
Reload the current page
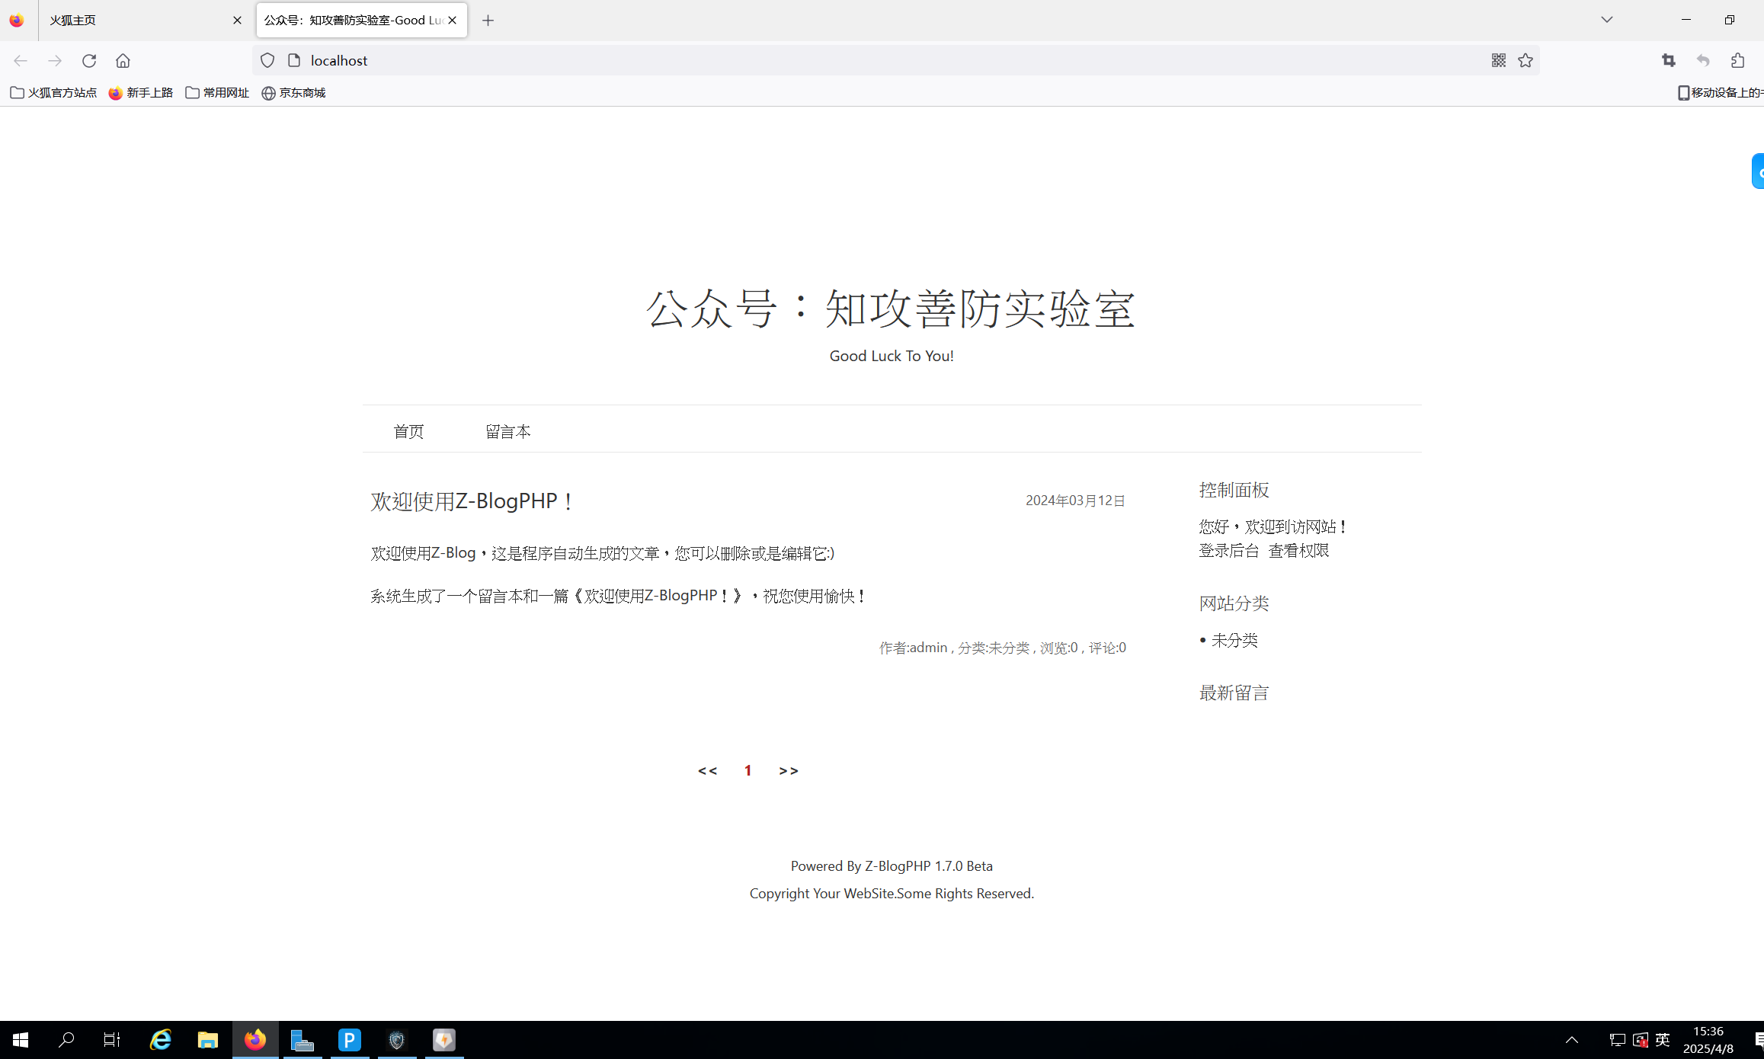[89, 60]
